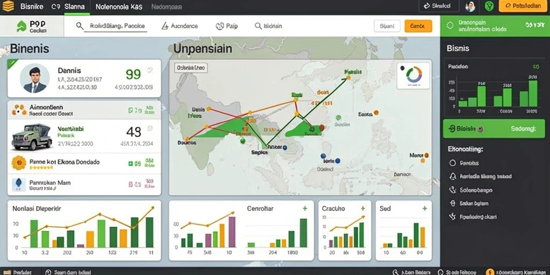The image size is (550, 275).
Task: Click the green 99 score value
Action: coord(133,74)
